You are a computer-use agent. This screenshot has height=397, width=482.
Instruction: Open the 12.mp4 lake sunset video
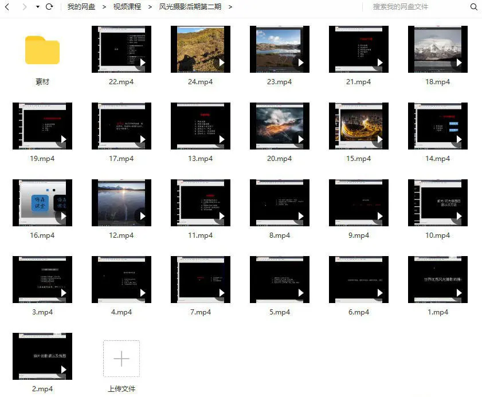coord(121,203)
